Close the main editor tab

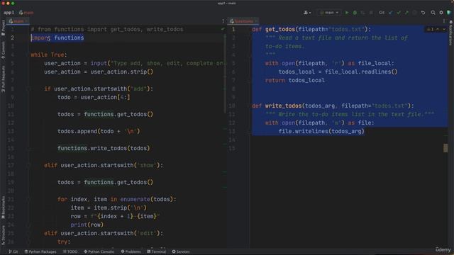click(26, 21)
